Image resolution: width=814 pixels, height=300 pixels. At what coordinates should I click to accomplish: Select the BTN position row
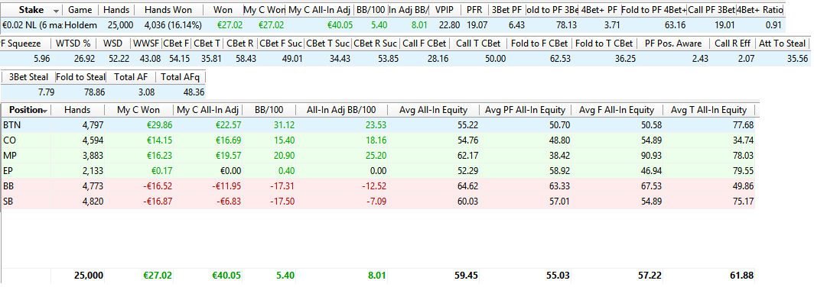click(378, 125)
